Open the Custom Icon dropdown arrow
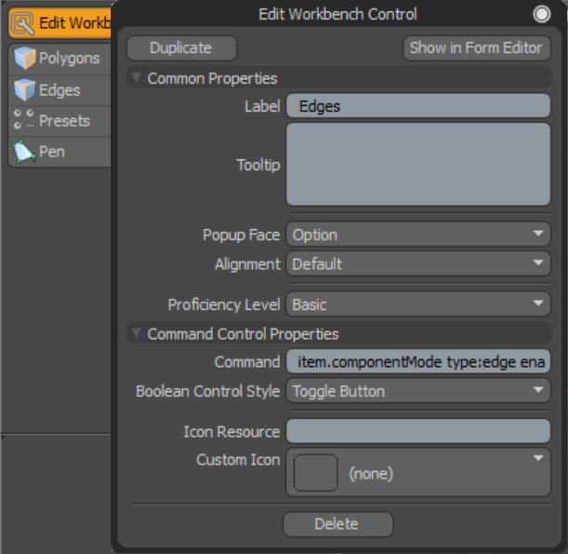Viewport: 568px width, 554px height. 538,458
